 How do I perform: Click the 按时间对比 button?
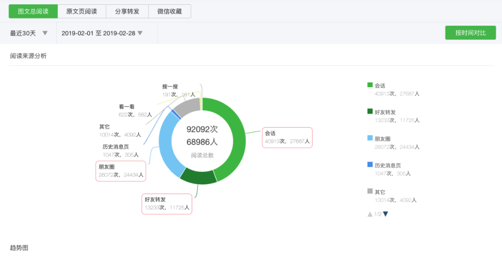(x=470, y=33)
